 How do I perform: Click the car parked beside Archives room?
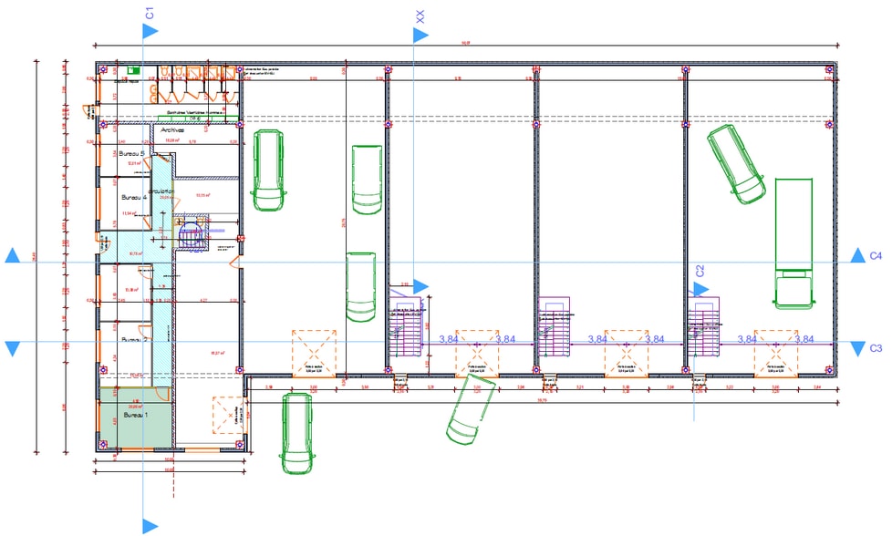point(269,168)
